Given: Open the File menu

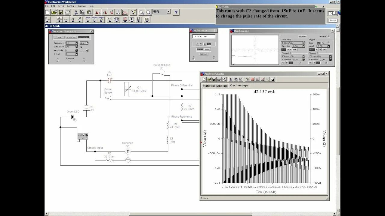Looking at the screenshot, I should pyautogui.click(x=47, y=6).
